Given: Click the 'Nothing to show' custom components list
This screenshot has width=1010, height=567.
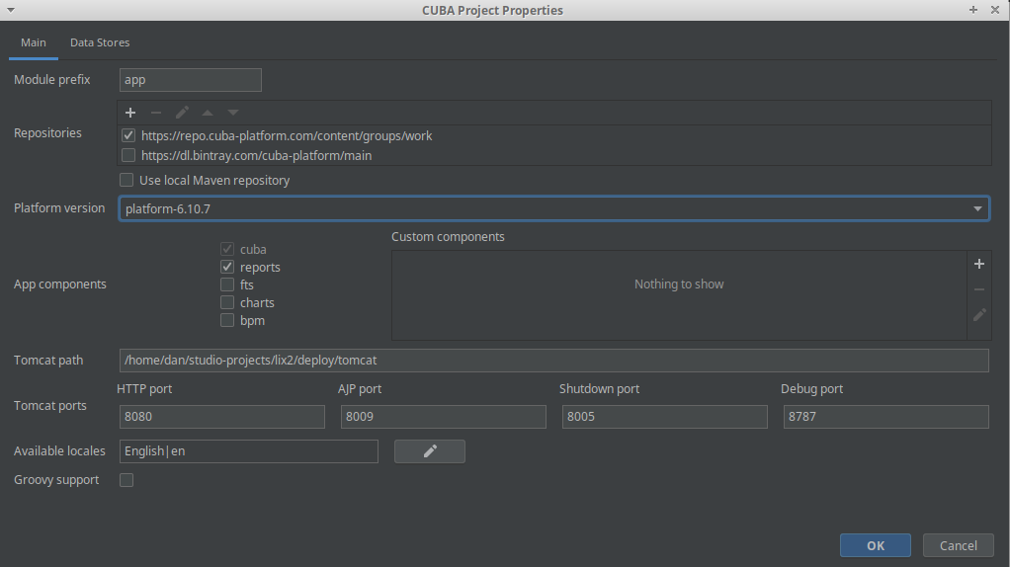Looking at the screenshot, I should (x=679, y=295).
